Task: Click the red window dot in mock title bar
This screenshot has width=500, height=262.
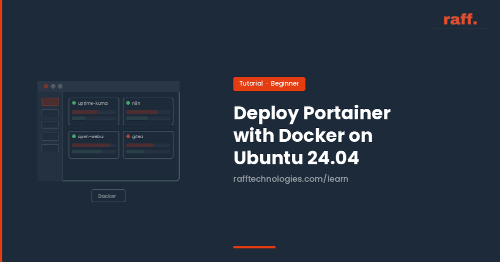Action: (x=46, y=86)
